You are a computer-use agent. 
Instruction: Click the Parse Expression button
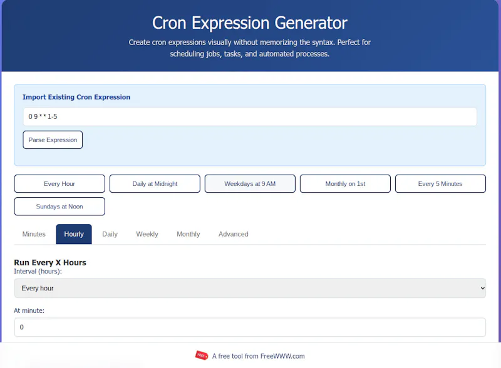[x=53, y=140]
